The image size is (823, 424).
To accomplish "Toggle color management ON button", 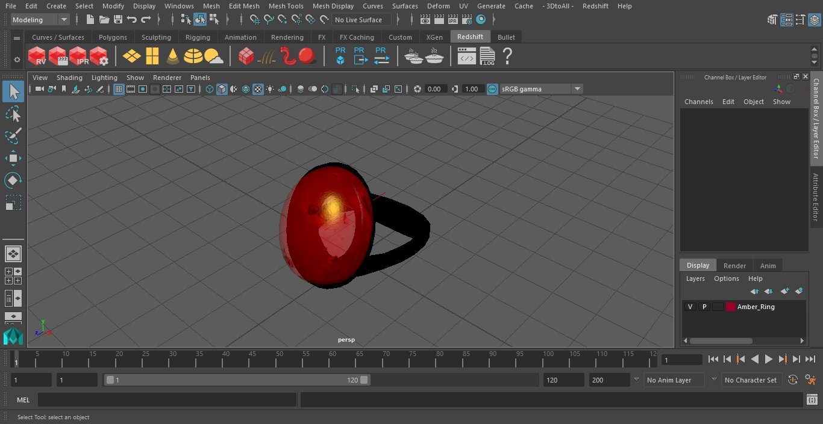I will (x=492, y=89).
